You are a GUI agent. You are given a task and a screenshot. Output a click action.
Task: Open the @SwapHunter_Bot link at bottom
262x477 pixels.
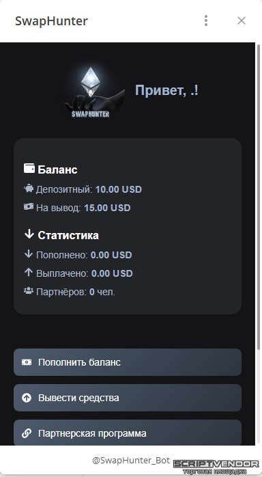(131, 461)
